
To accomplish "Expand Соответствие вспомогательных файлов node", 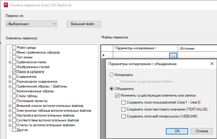I will [10, 120].
